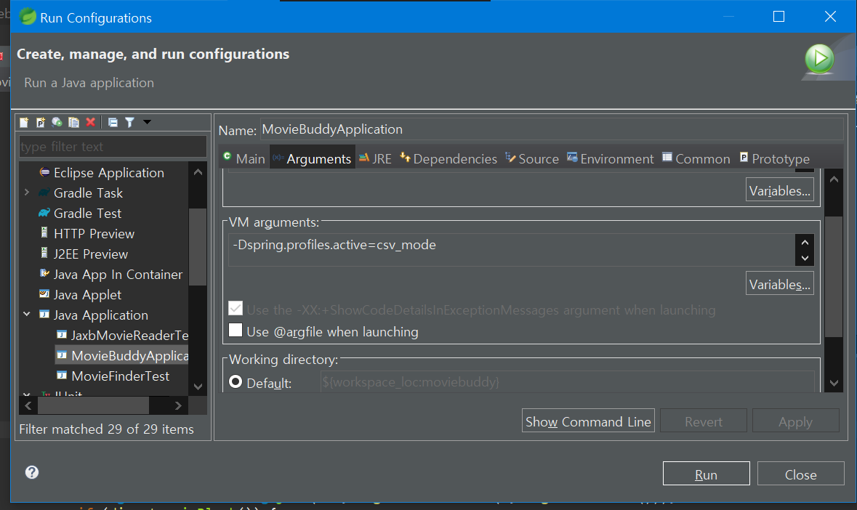Expand the Gradle Task tree node
This screenshot has width=857, height=510.
27,193
